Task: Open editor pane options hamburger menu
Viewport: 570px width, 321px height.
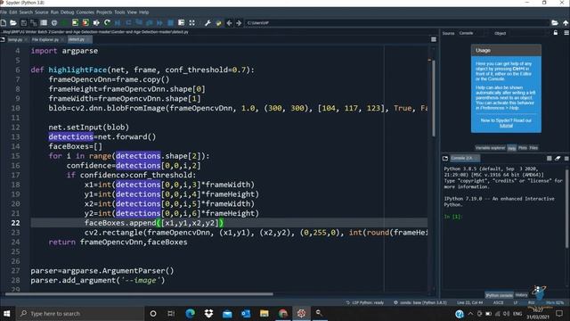Action: (434, 39)
